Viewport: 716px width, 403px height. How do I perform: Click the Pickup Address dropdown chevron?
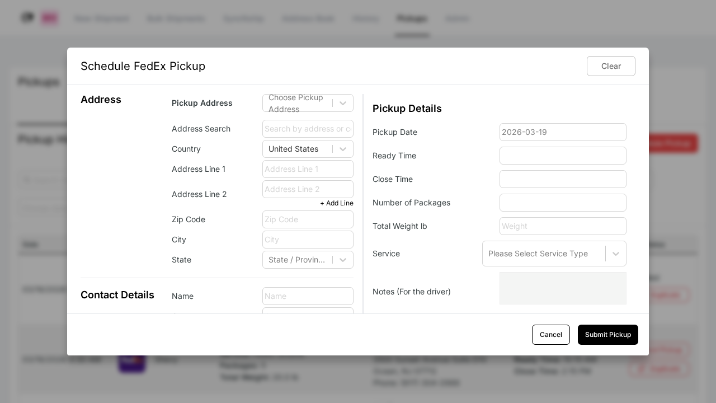(x=343, y=103)
